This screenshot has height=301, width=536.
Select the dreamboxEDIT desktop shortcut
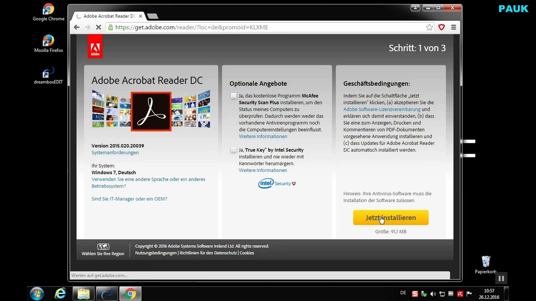(49, 76)
